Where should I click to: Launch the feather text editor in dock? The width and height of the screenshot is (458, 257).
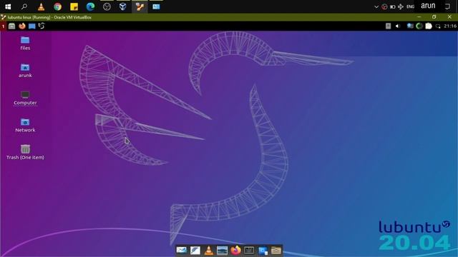(x=195, y=251)
